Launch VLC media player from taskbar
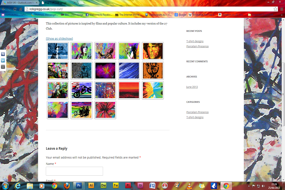The height and width of the screenshot is (190, 285). click(189, 186)
